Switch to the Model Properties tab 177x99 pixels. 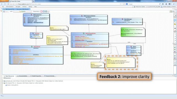click(36, 76)
